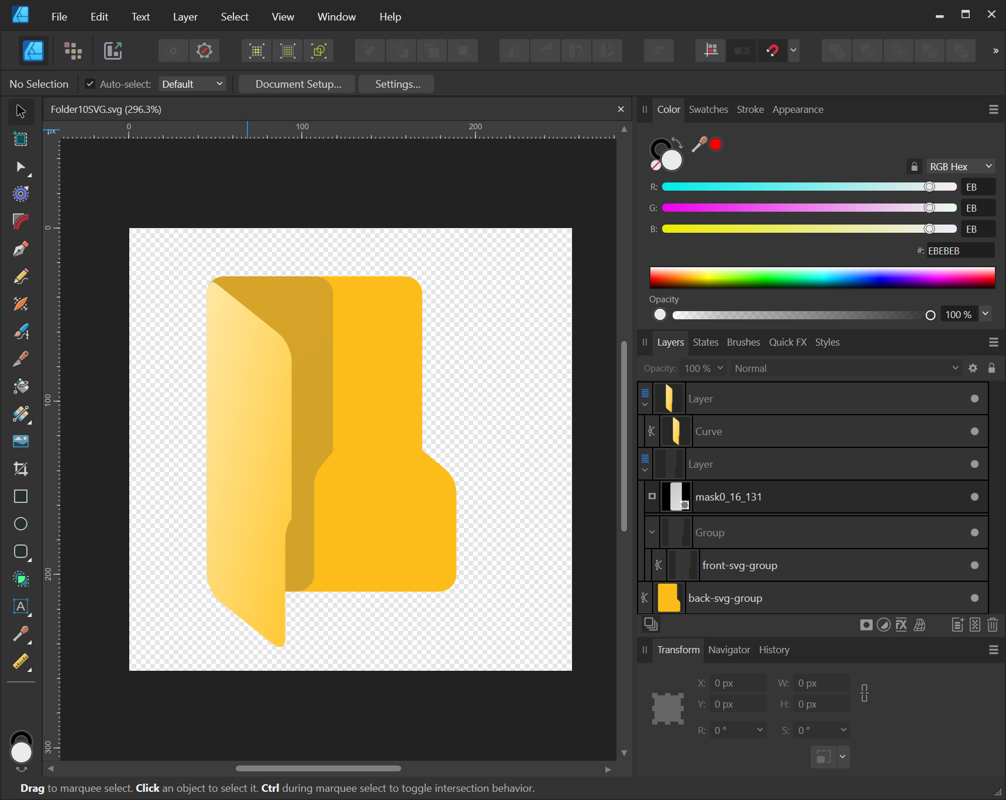Image resolution: width=1006 pixels, height=800 pixels.
Task: Click the rainbow color spectrum bar
Action: click(822, 278)
